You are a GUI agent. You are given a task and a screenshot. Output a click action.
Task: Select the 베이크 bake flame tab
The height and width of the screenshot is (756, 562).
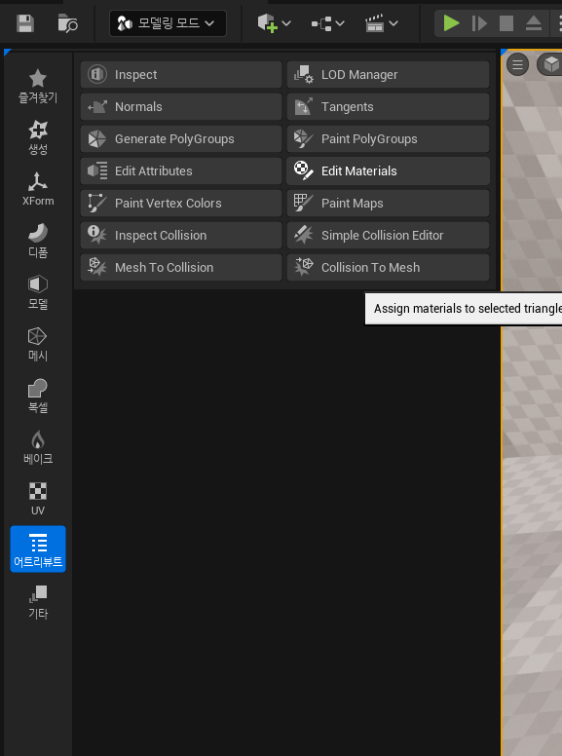(38, 447)
